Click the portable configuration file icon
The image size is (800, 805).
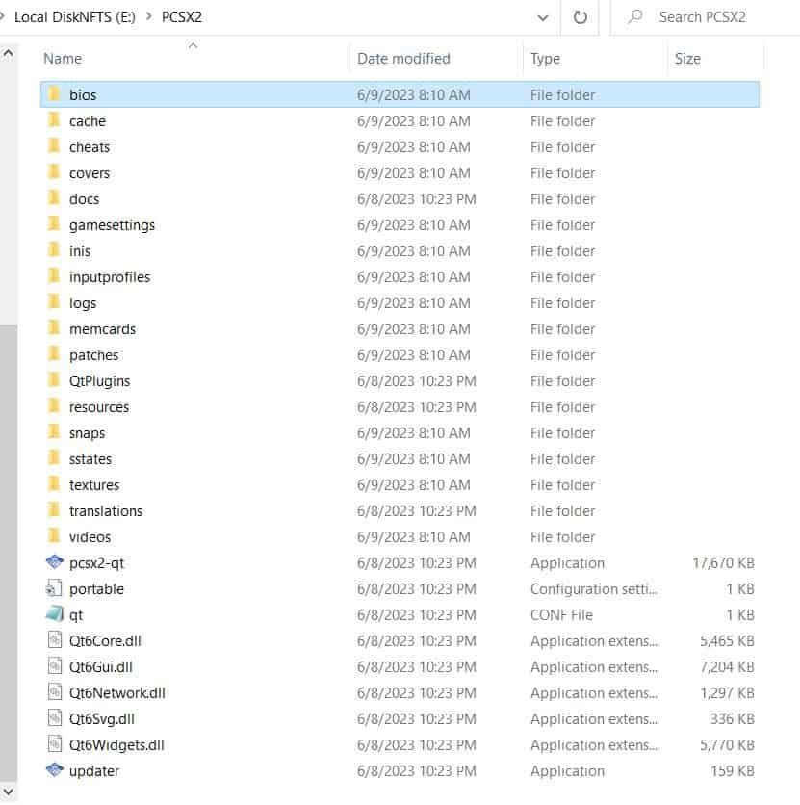tap(54, 588)
